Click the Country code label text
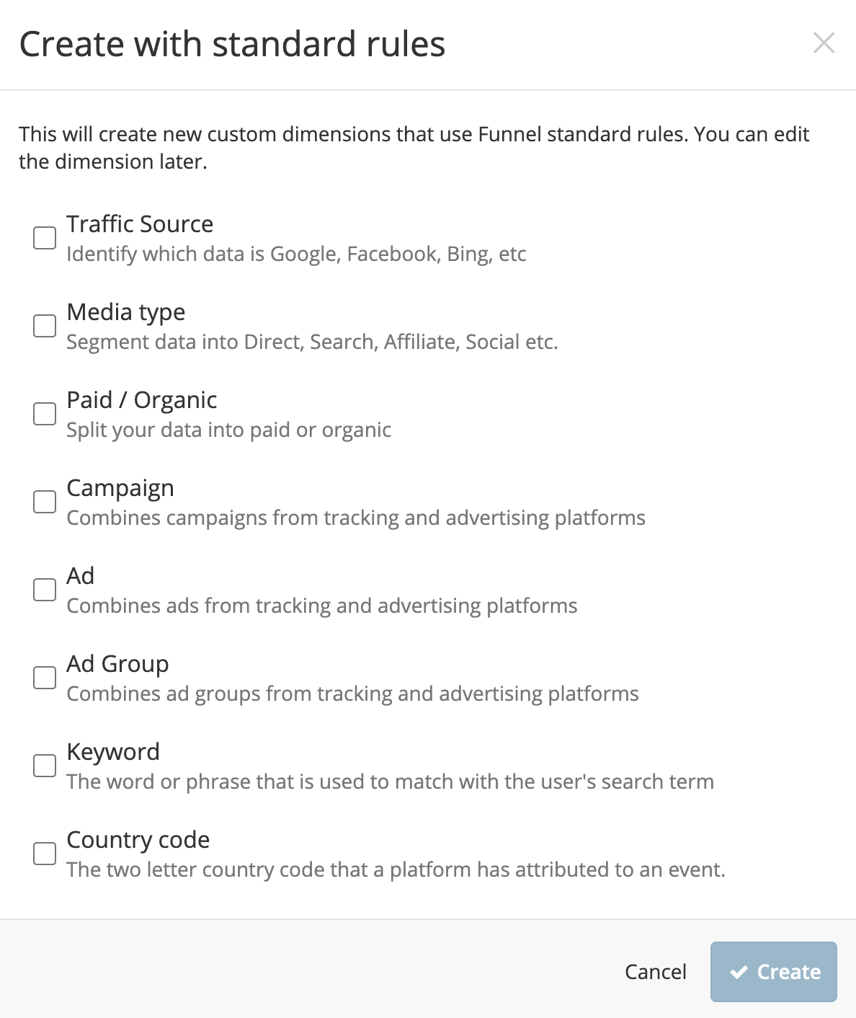The image size is (856, 1018). click(138, 840)
